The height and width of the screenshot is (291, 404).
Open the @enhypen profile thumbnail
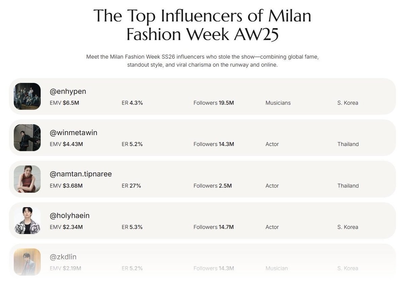point(27,96)
